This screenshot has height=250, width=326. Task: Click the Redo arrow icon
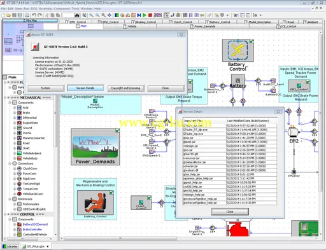coord(39,15)
